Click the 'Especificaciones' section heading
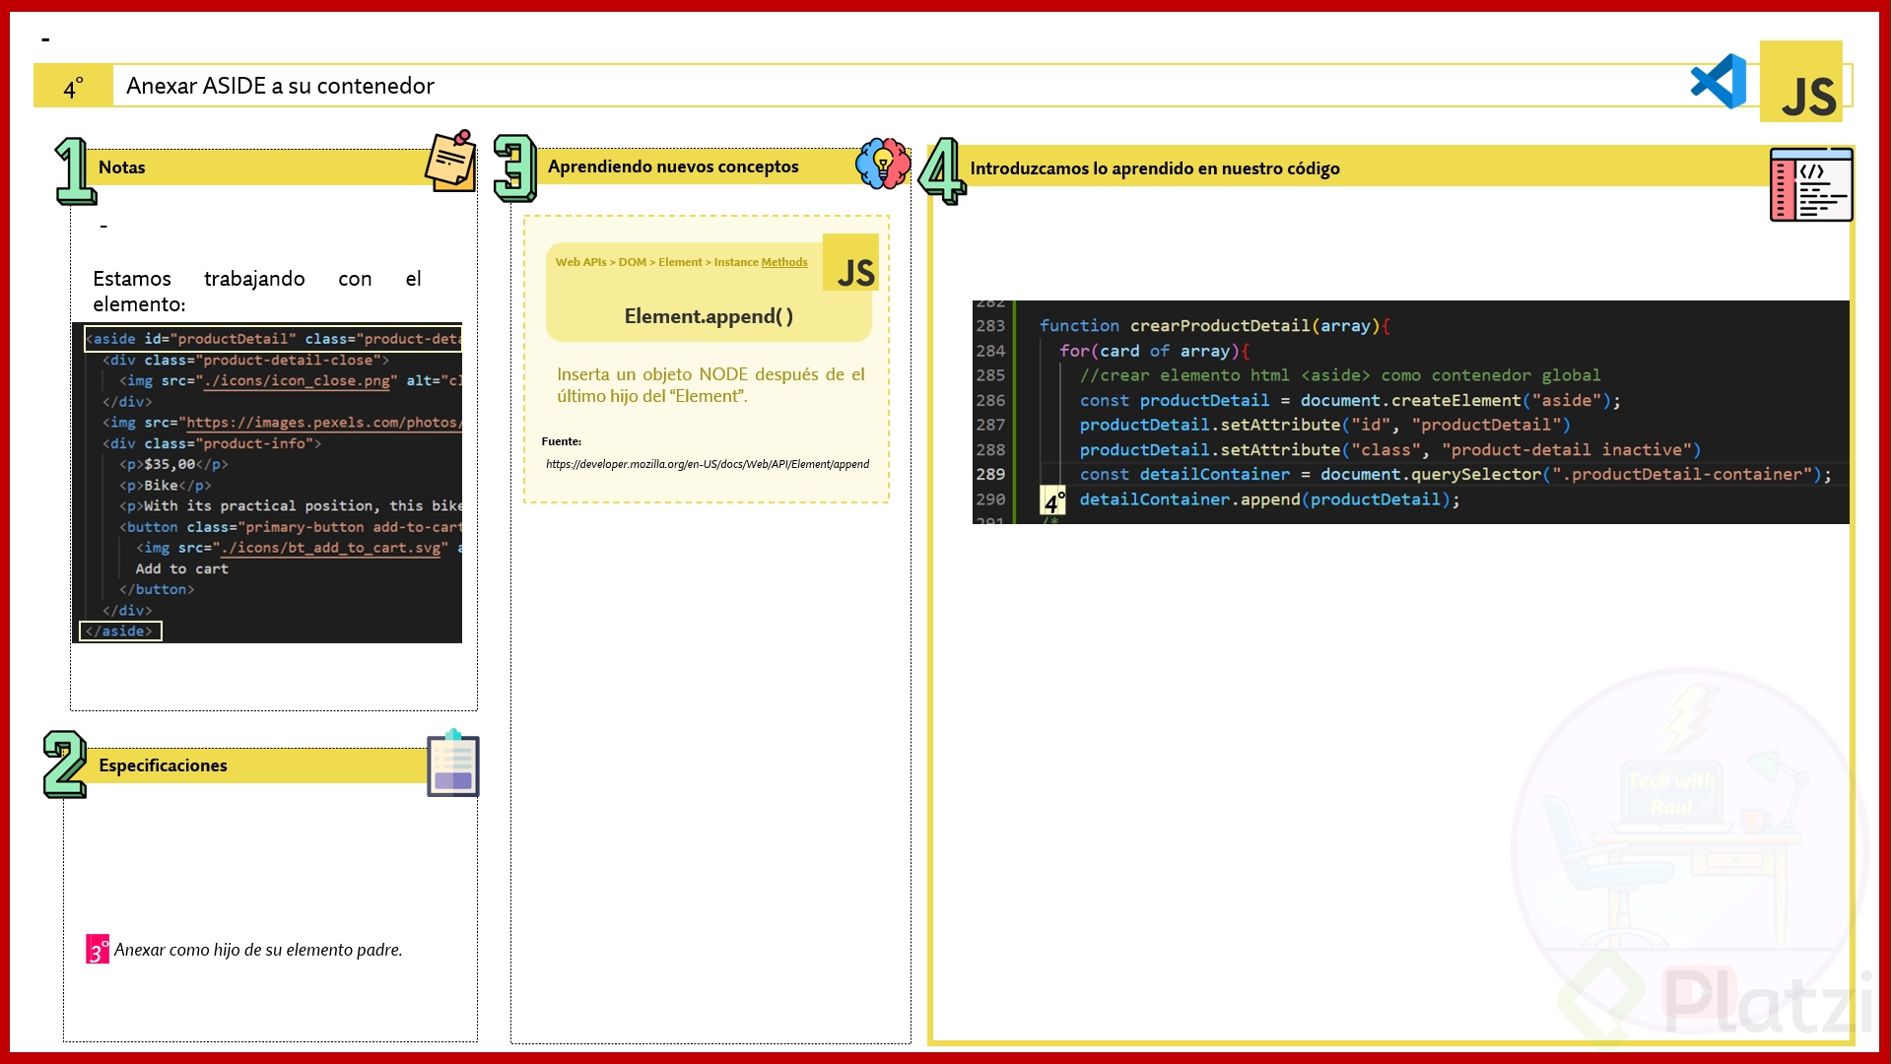The height and width of the screenshot is (1064, 1892). 163,765
